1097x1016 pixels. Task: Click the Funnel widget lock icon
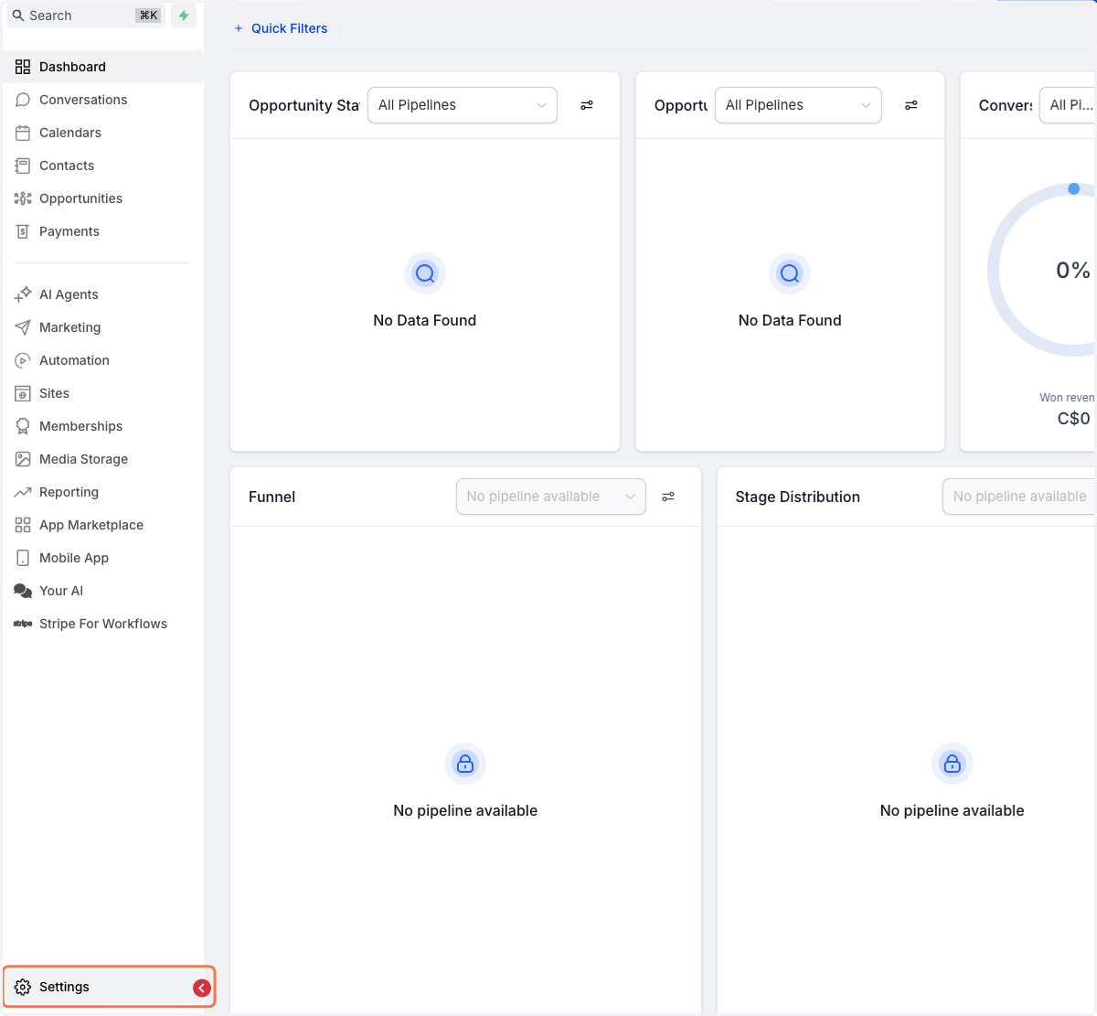(465, 764)
